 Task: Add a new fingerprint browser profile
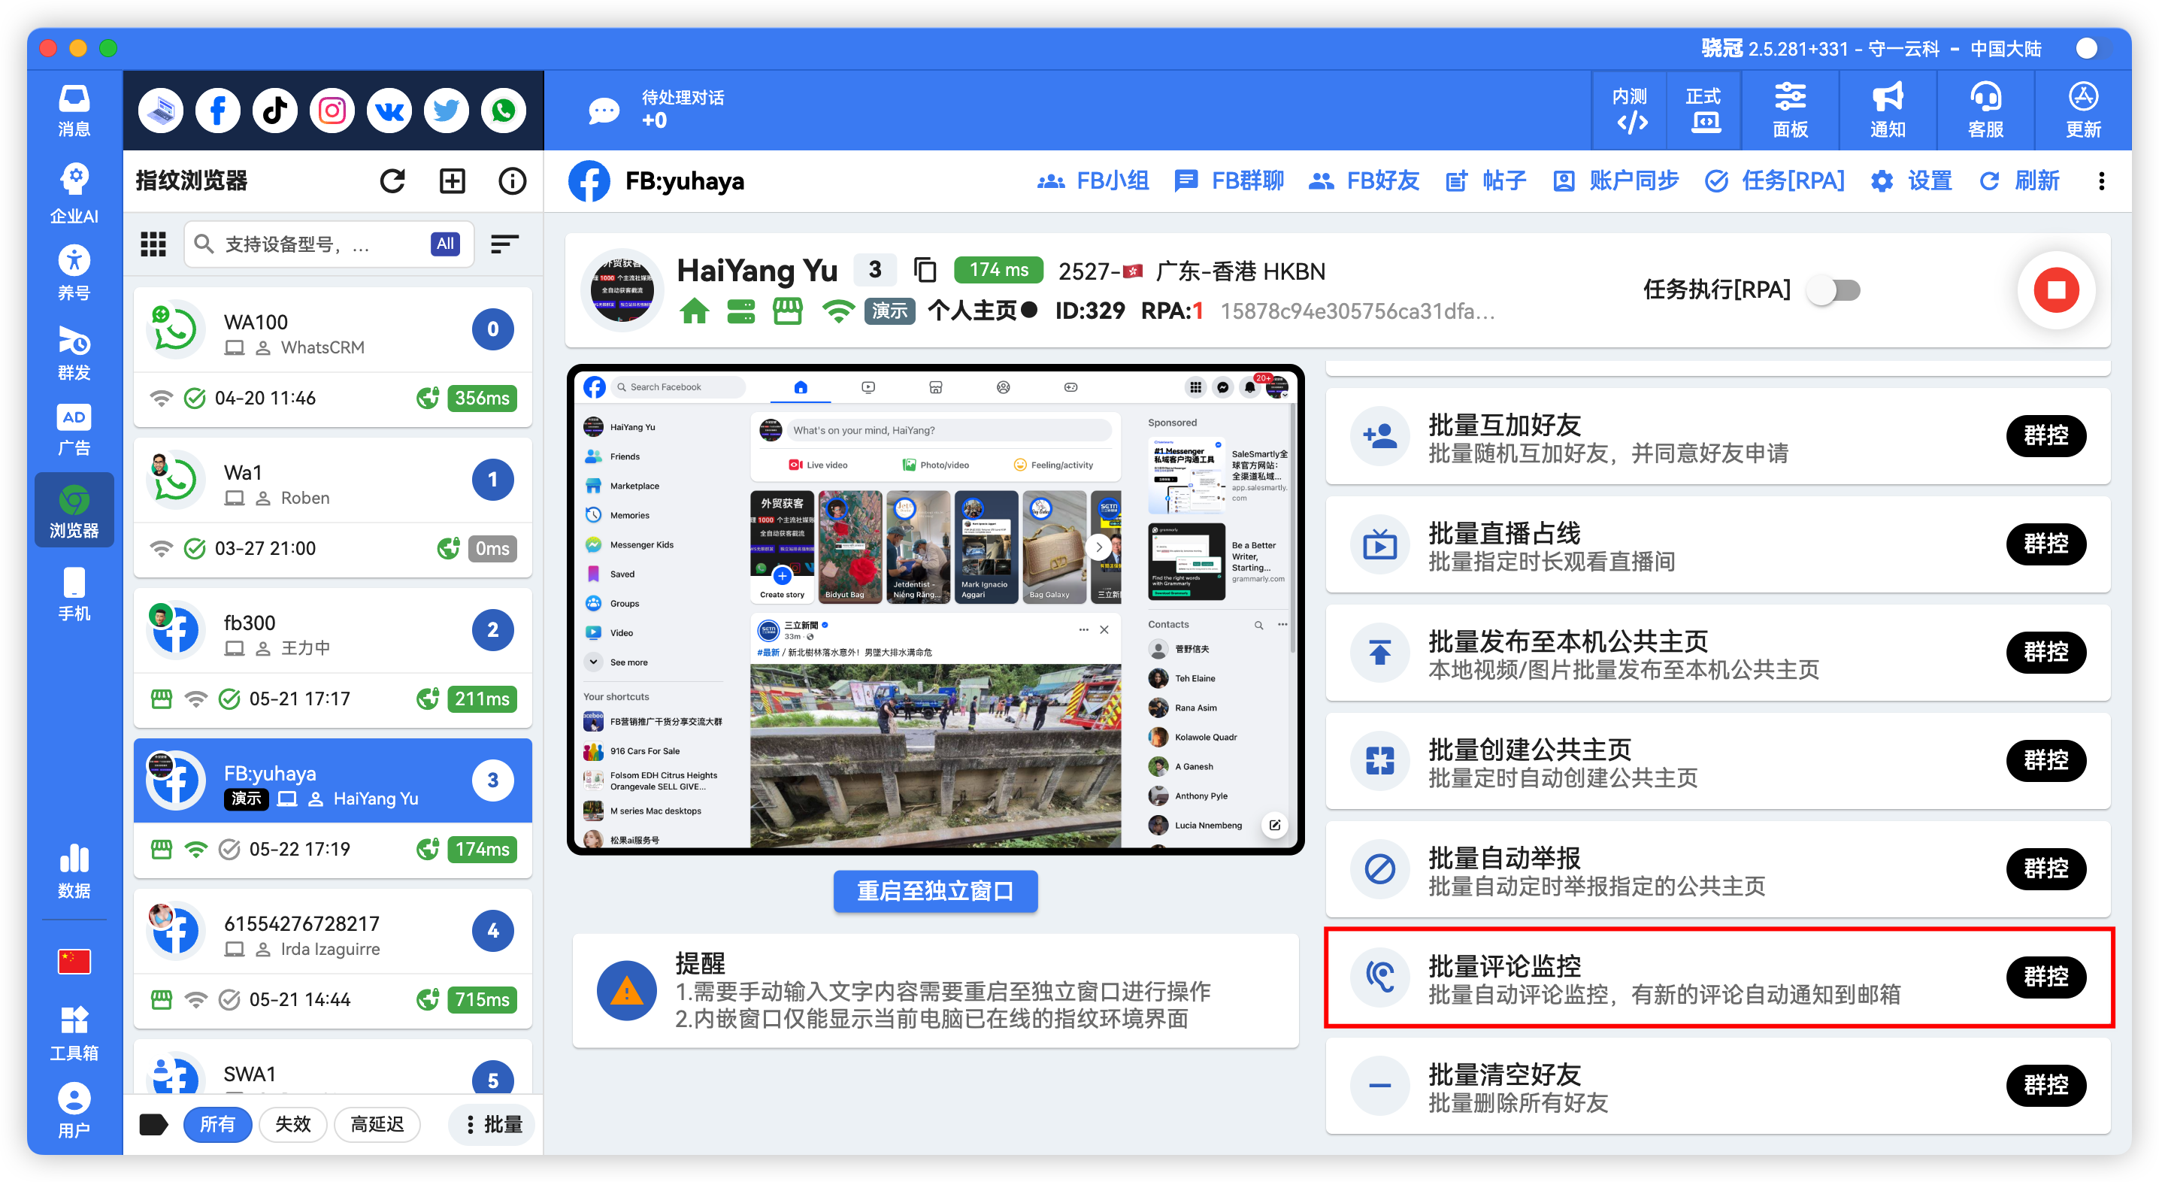(x=452, y=180)
